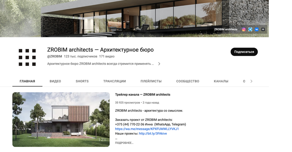This screenshot has width=292, height=152.
Task: Click the ZROBIM nine-squares channel avatar
Action: click(x=27, y=58)
